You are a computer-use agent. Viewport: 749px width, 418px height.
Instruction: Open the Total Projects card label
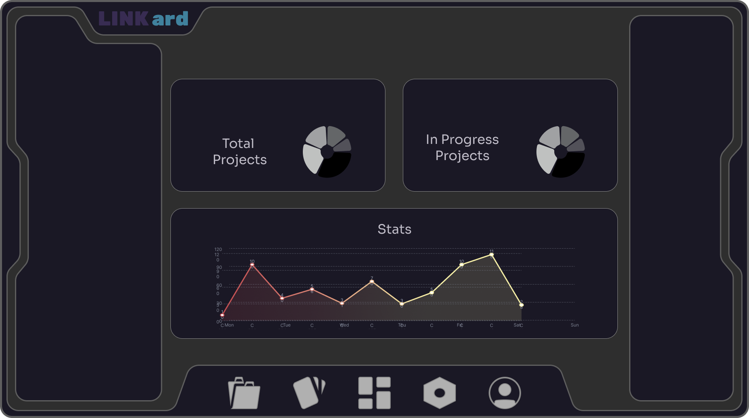point(240,152)
